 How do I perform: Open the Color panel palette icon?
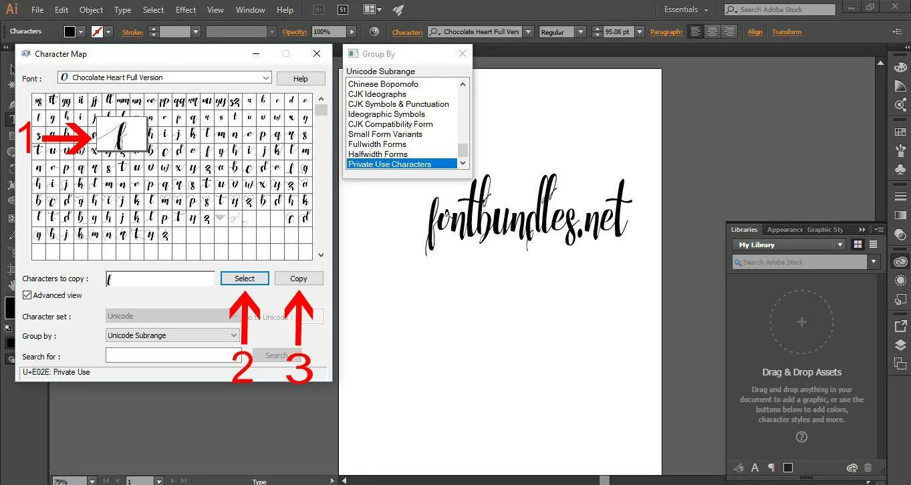(x=900, y=67)
